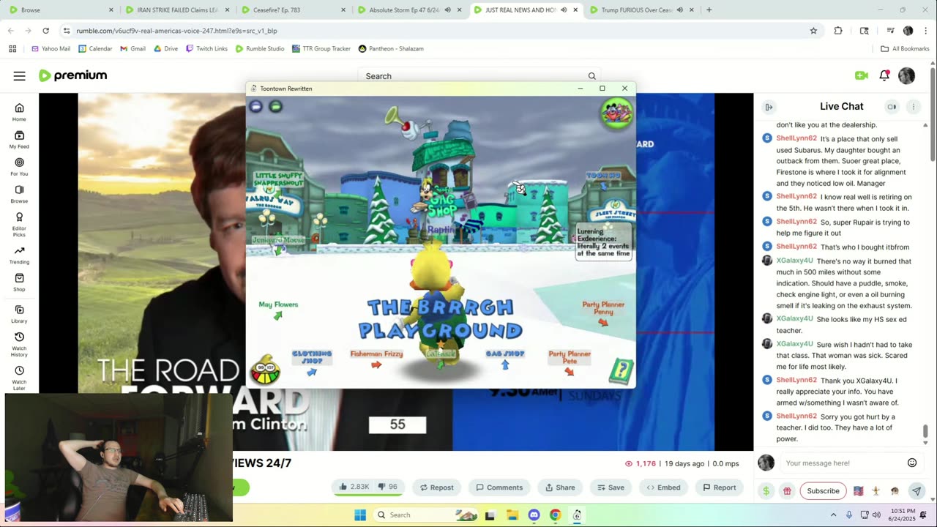
Task: Mute the Absolute Storm tab audio
Action: 447,10
